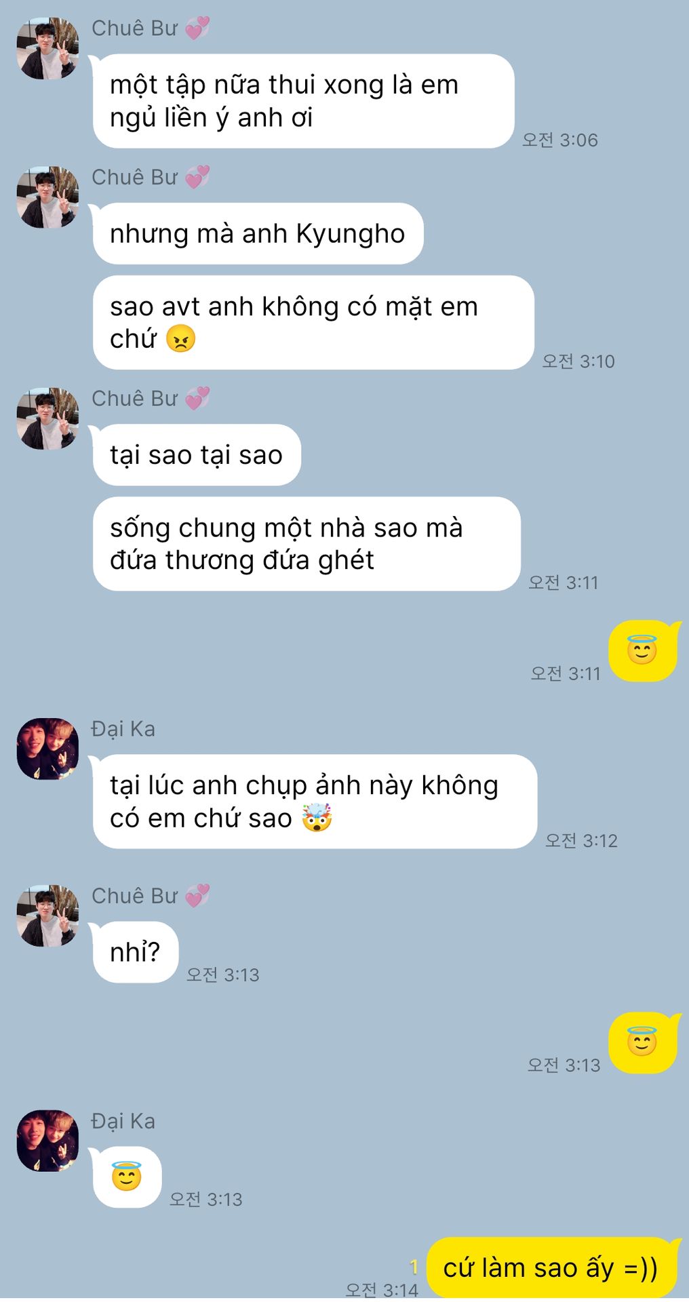Tap the sender name 'Đại Ka' above the halo emoji

point(123,1121)
